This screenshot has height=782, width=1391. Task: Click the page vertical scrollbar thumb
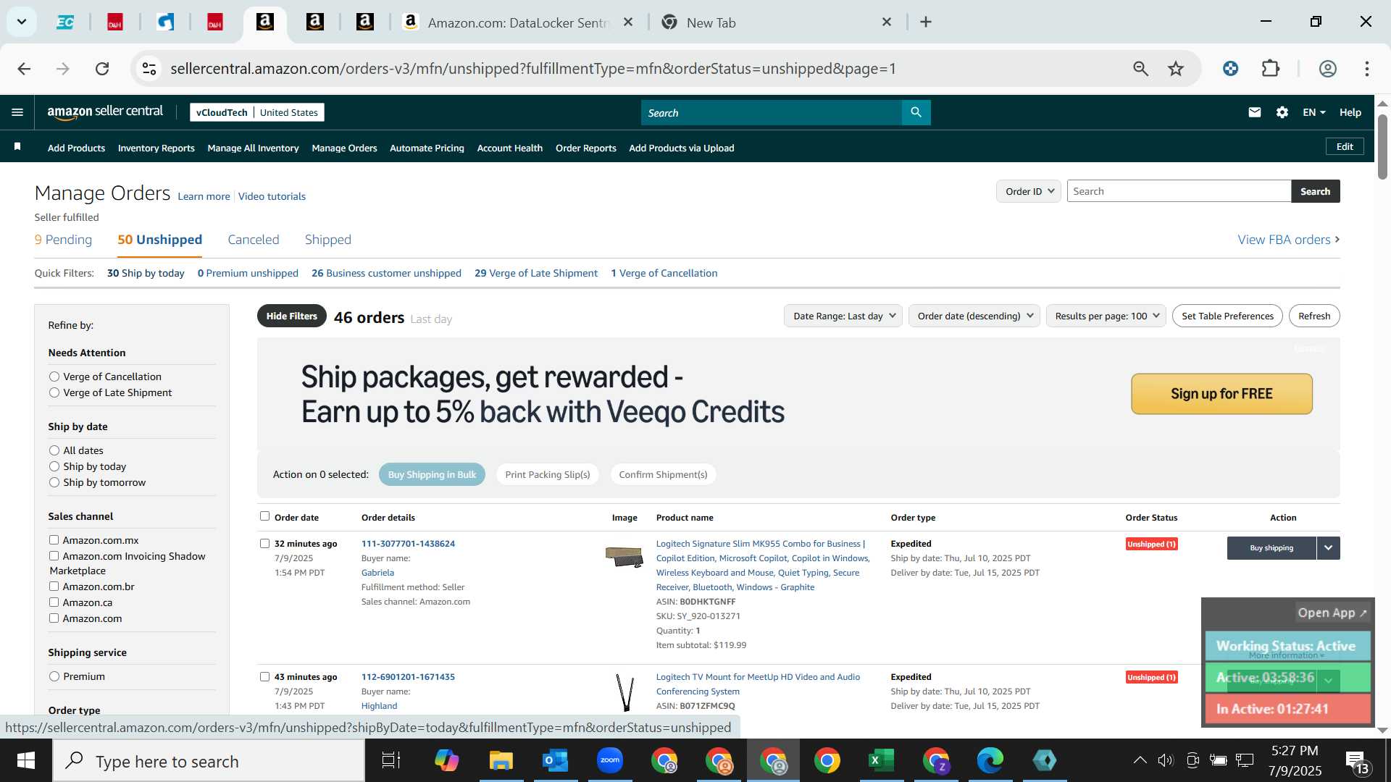(1382, 147)
